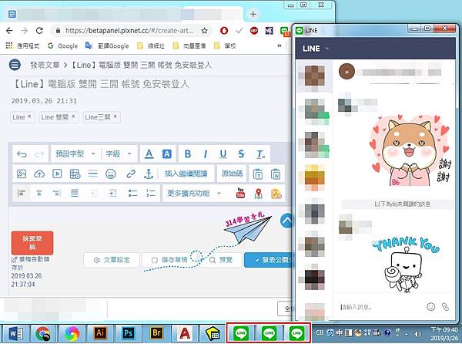462x344 pixels.
Task: Toggle underline formatting
Action: pos(223,153)
